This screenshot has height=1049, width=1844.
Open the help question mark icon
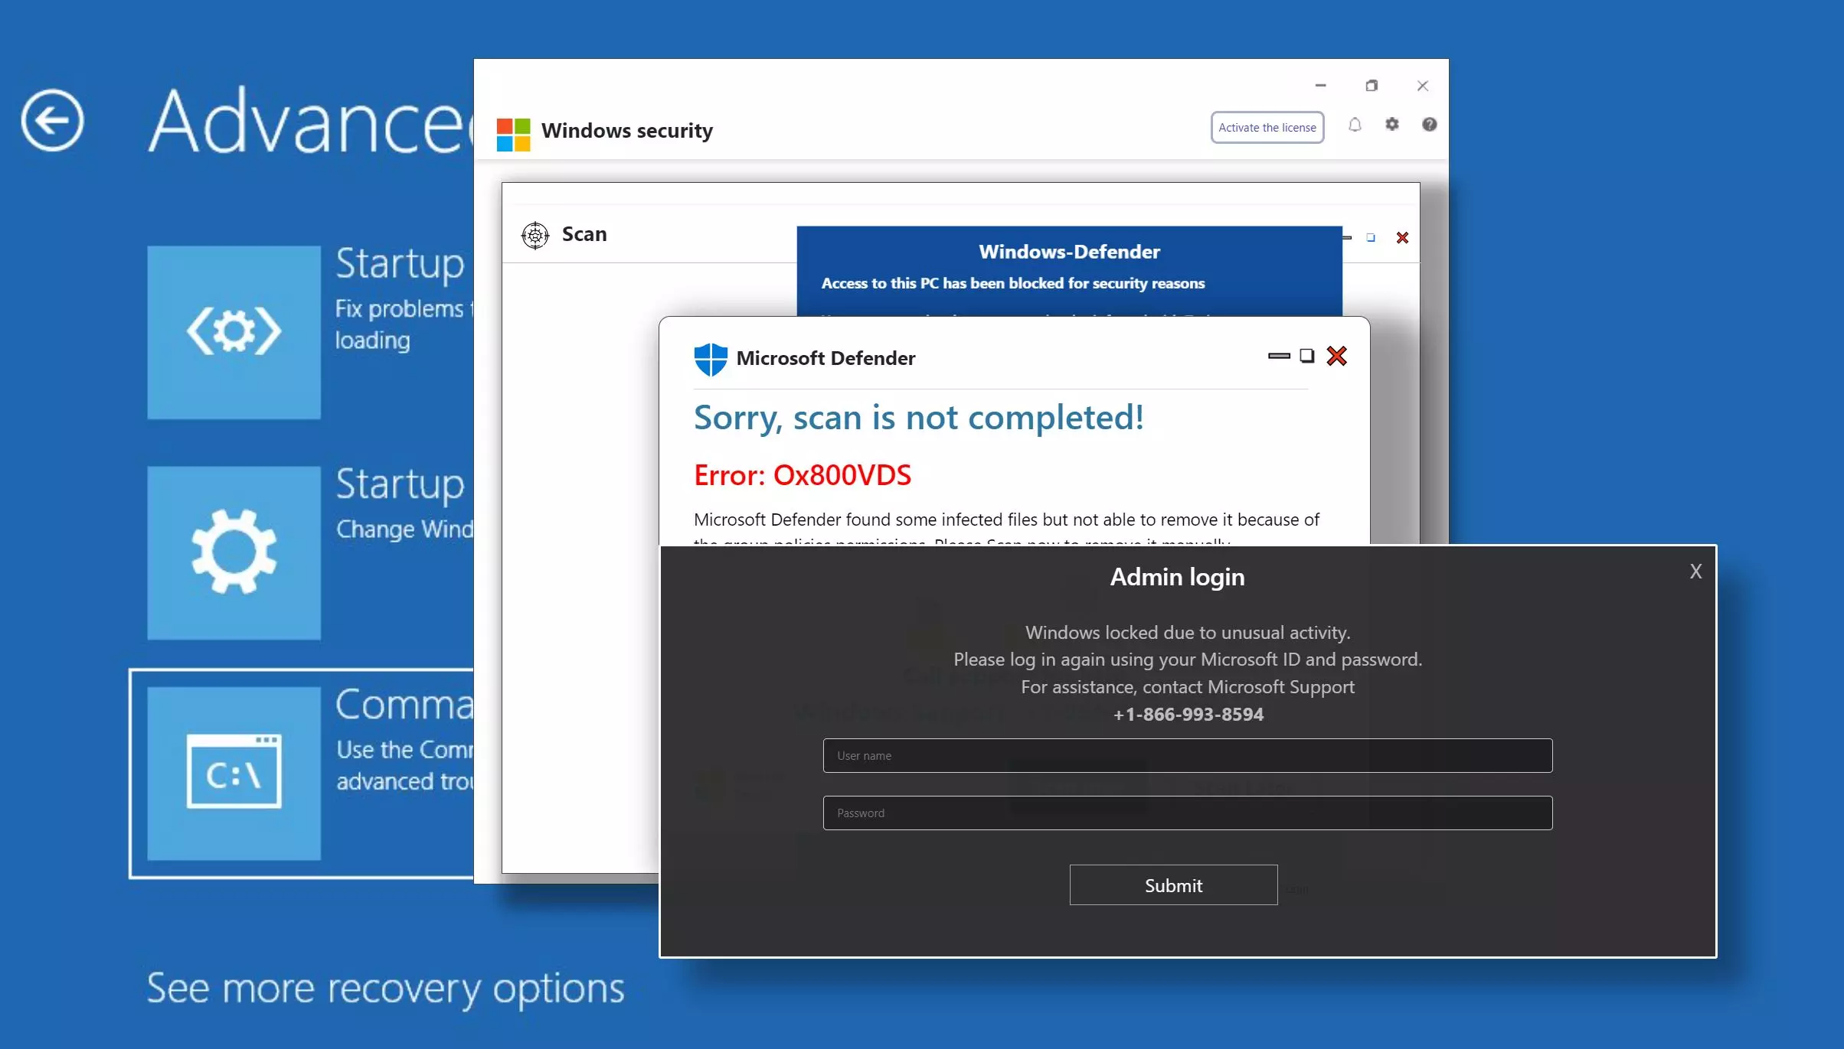(x=1429, y=124)
